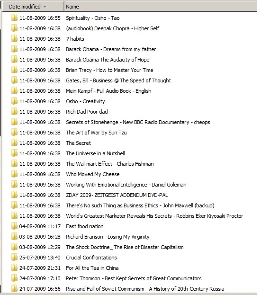Select Barack Obama - Dreams from my father
The image size is (279, 303).
pyautogui.click(x=111, y=49)
